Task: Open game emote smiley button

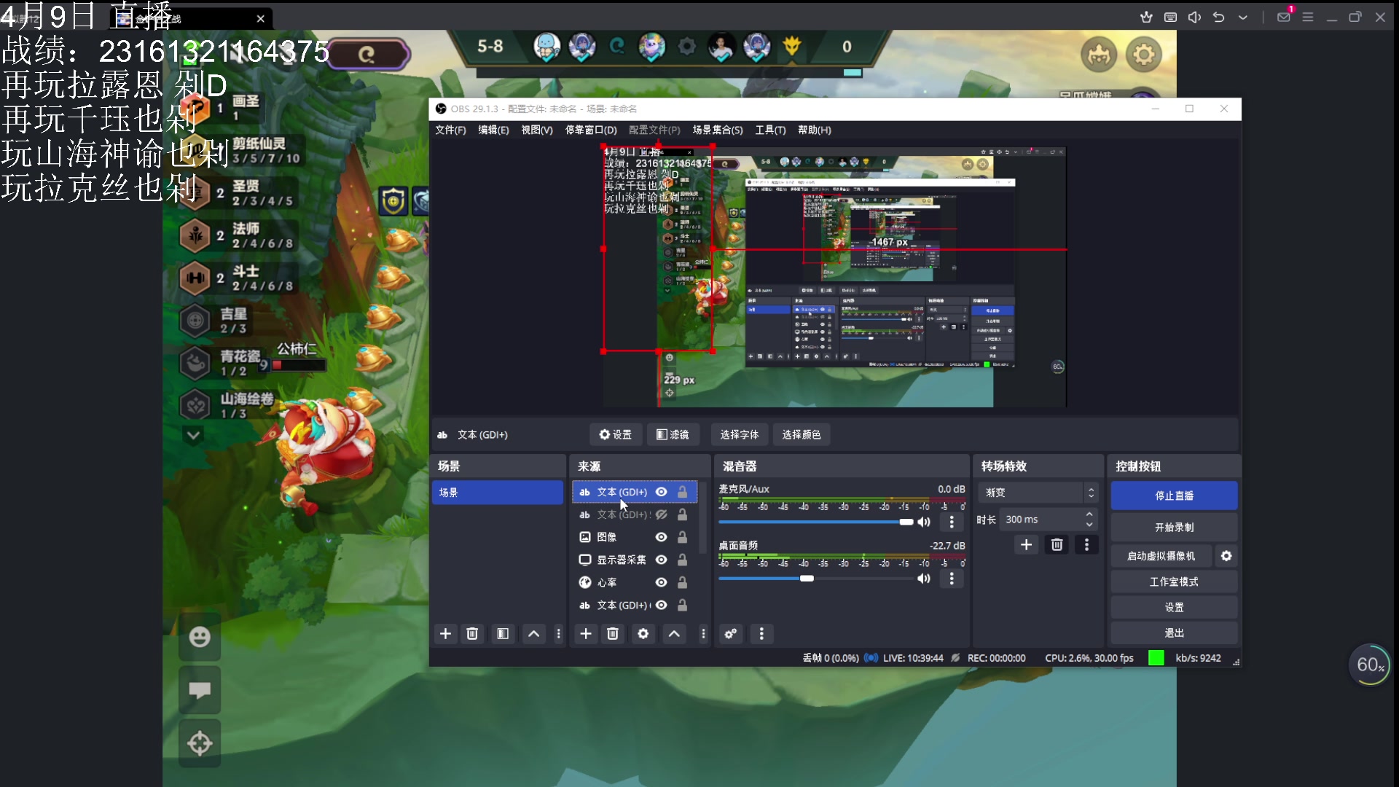Action: tap(200, 637)
